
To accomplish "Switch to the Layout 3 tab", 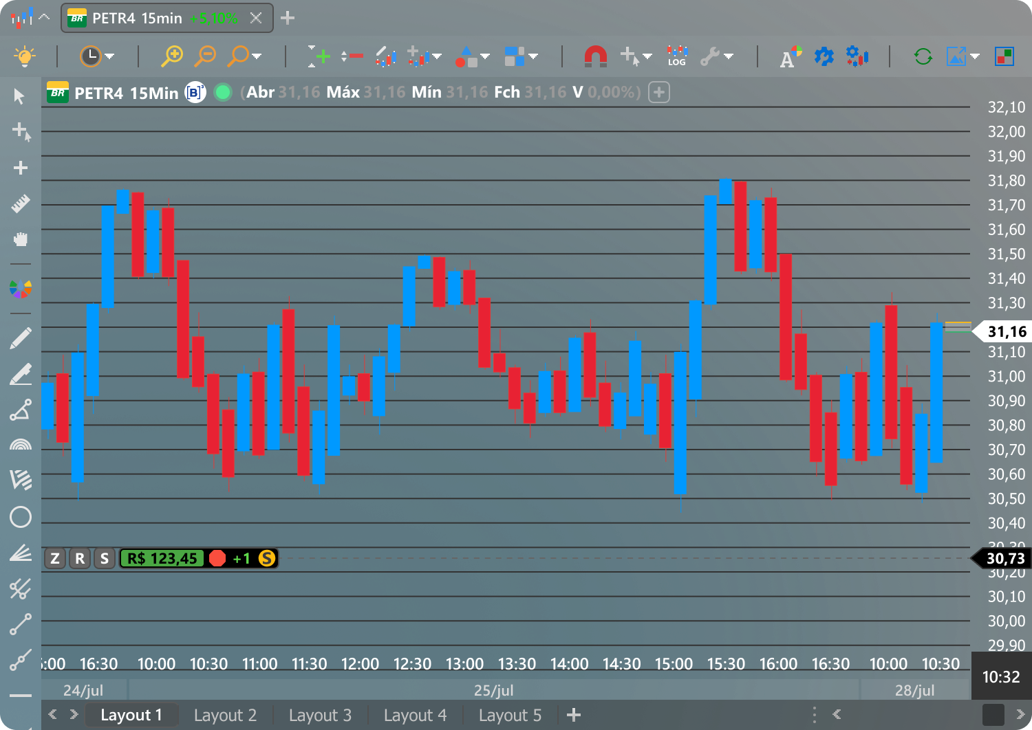I will [320, 715].
